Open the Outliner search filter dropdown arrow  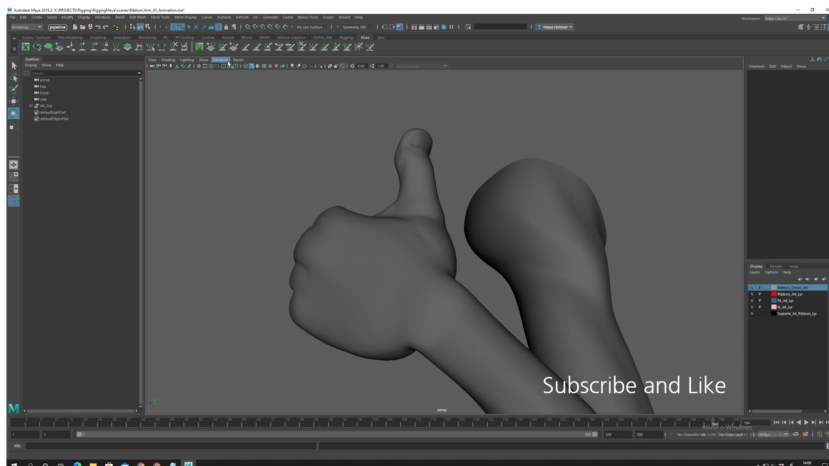tap(139, 73)
